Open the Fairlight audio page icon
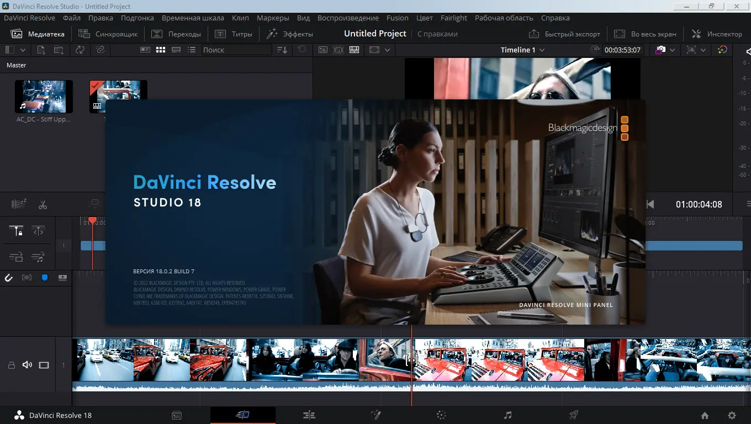Image resolution: width=751 pixels, height=424 pixels. point(507,415)
